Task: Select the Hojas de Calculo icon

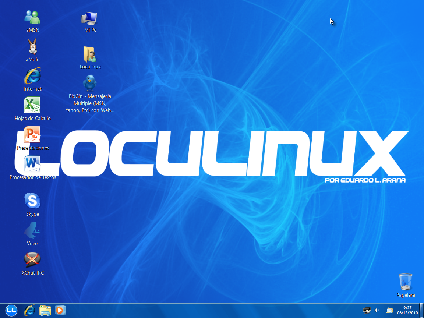Action: pos(32,105)
